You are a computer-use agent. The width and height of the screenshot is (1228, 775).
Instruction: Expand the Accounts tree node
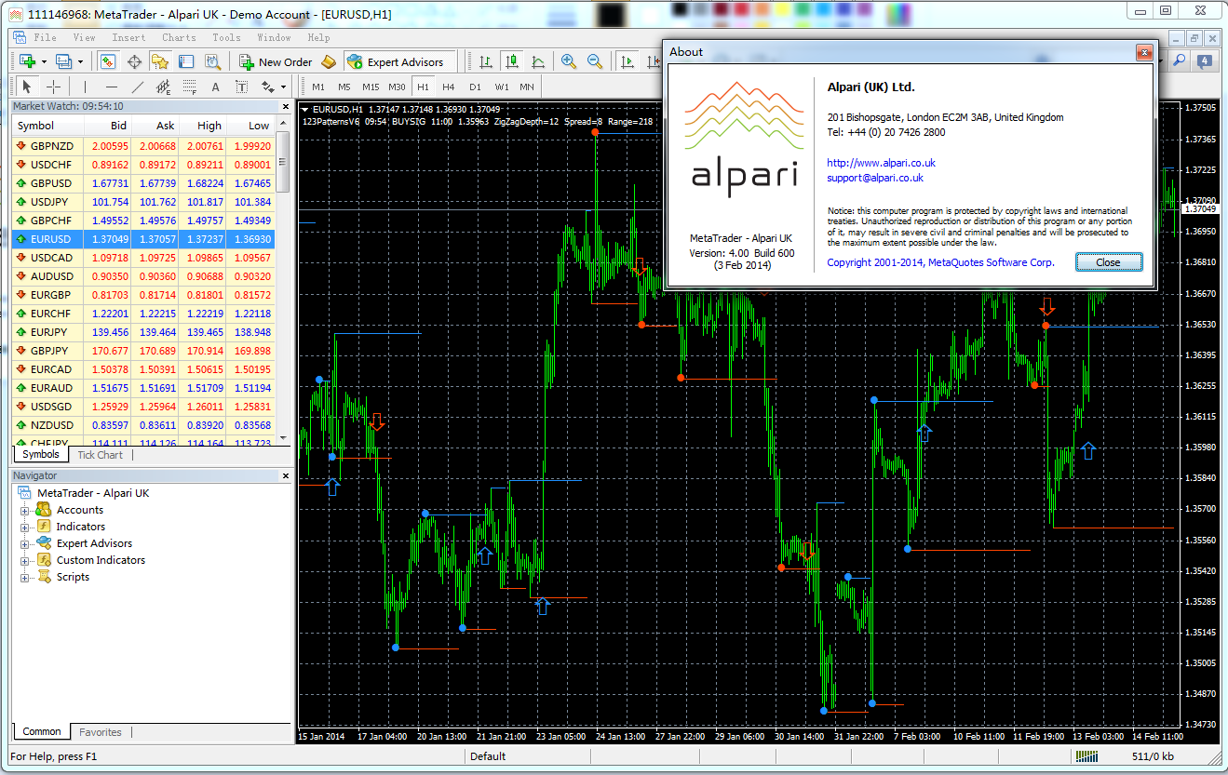click(x=25, y=510)
